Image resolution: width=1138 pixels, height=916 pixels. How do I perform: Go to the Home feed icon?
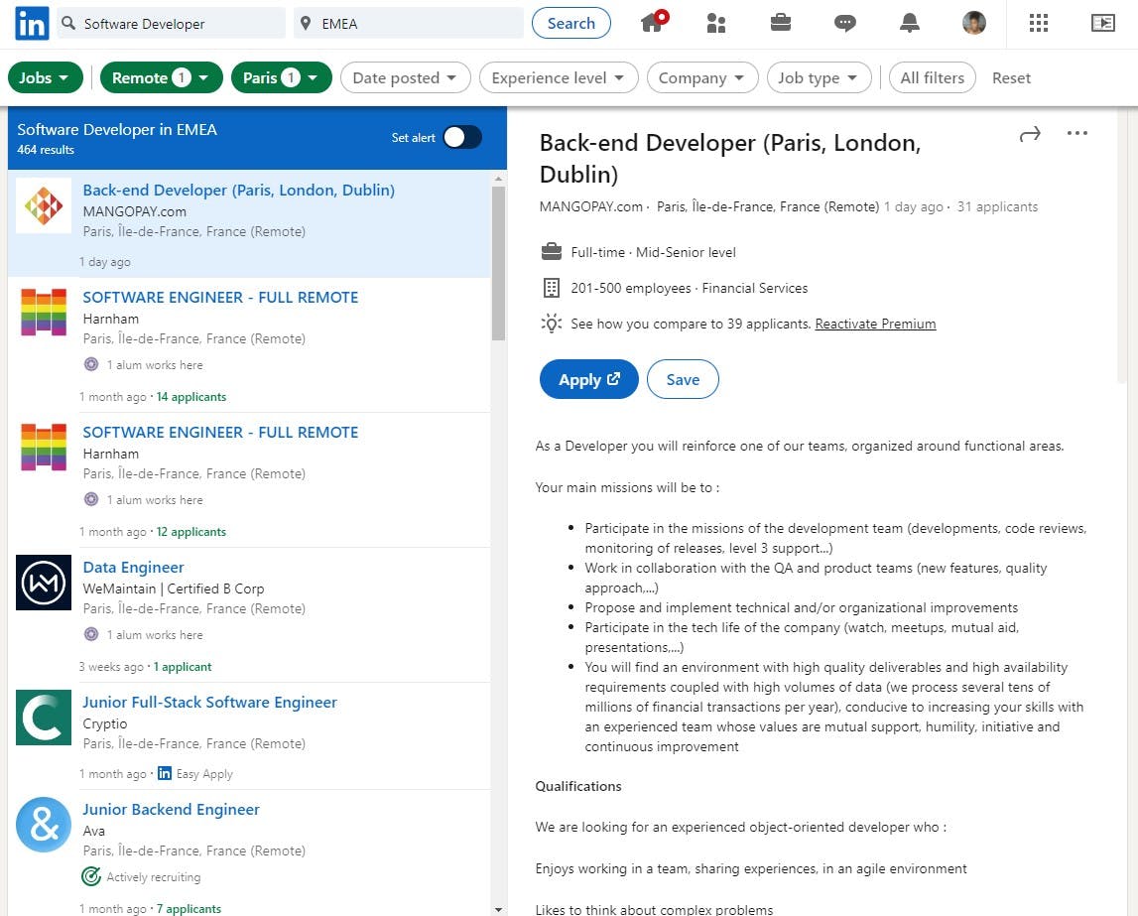click(653, 22)
